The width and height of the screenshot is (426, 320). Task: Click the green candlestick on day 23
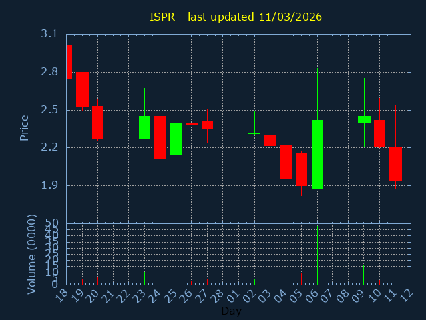[144, 127]
